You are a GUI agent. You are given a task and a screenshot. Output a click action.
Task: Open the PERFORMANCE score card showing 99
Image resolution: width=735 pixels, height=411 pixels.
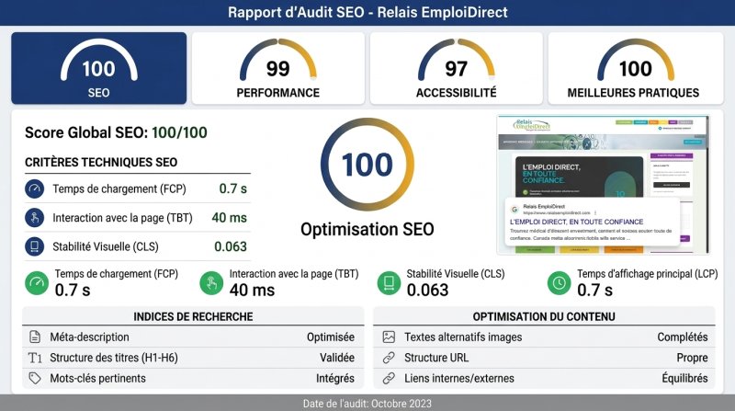278,68
